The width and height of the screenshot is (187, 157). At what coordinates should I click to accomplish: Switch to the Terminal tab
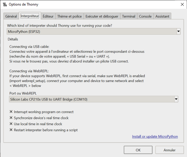(x=129, y=16)
